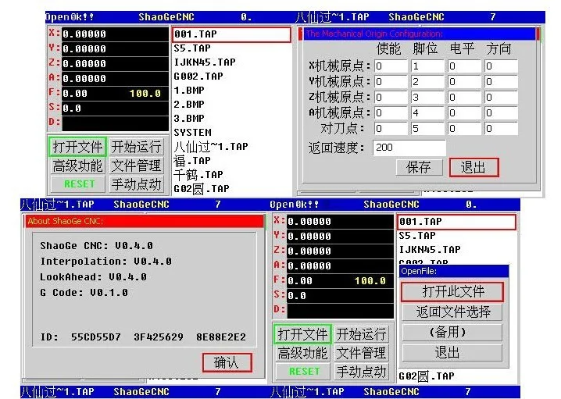Screen dimensions: 561x399
Task: Select the SYSTEM entry in the file list
Action: (192, 133)
